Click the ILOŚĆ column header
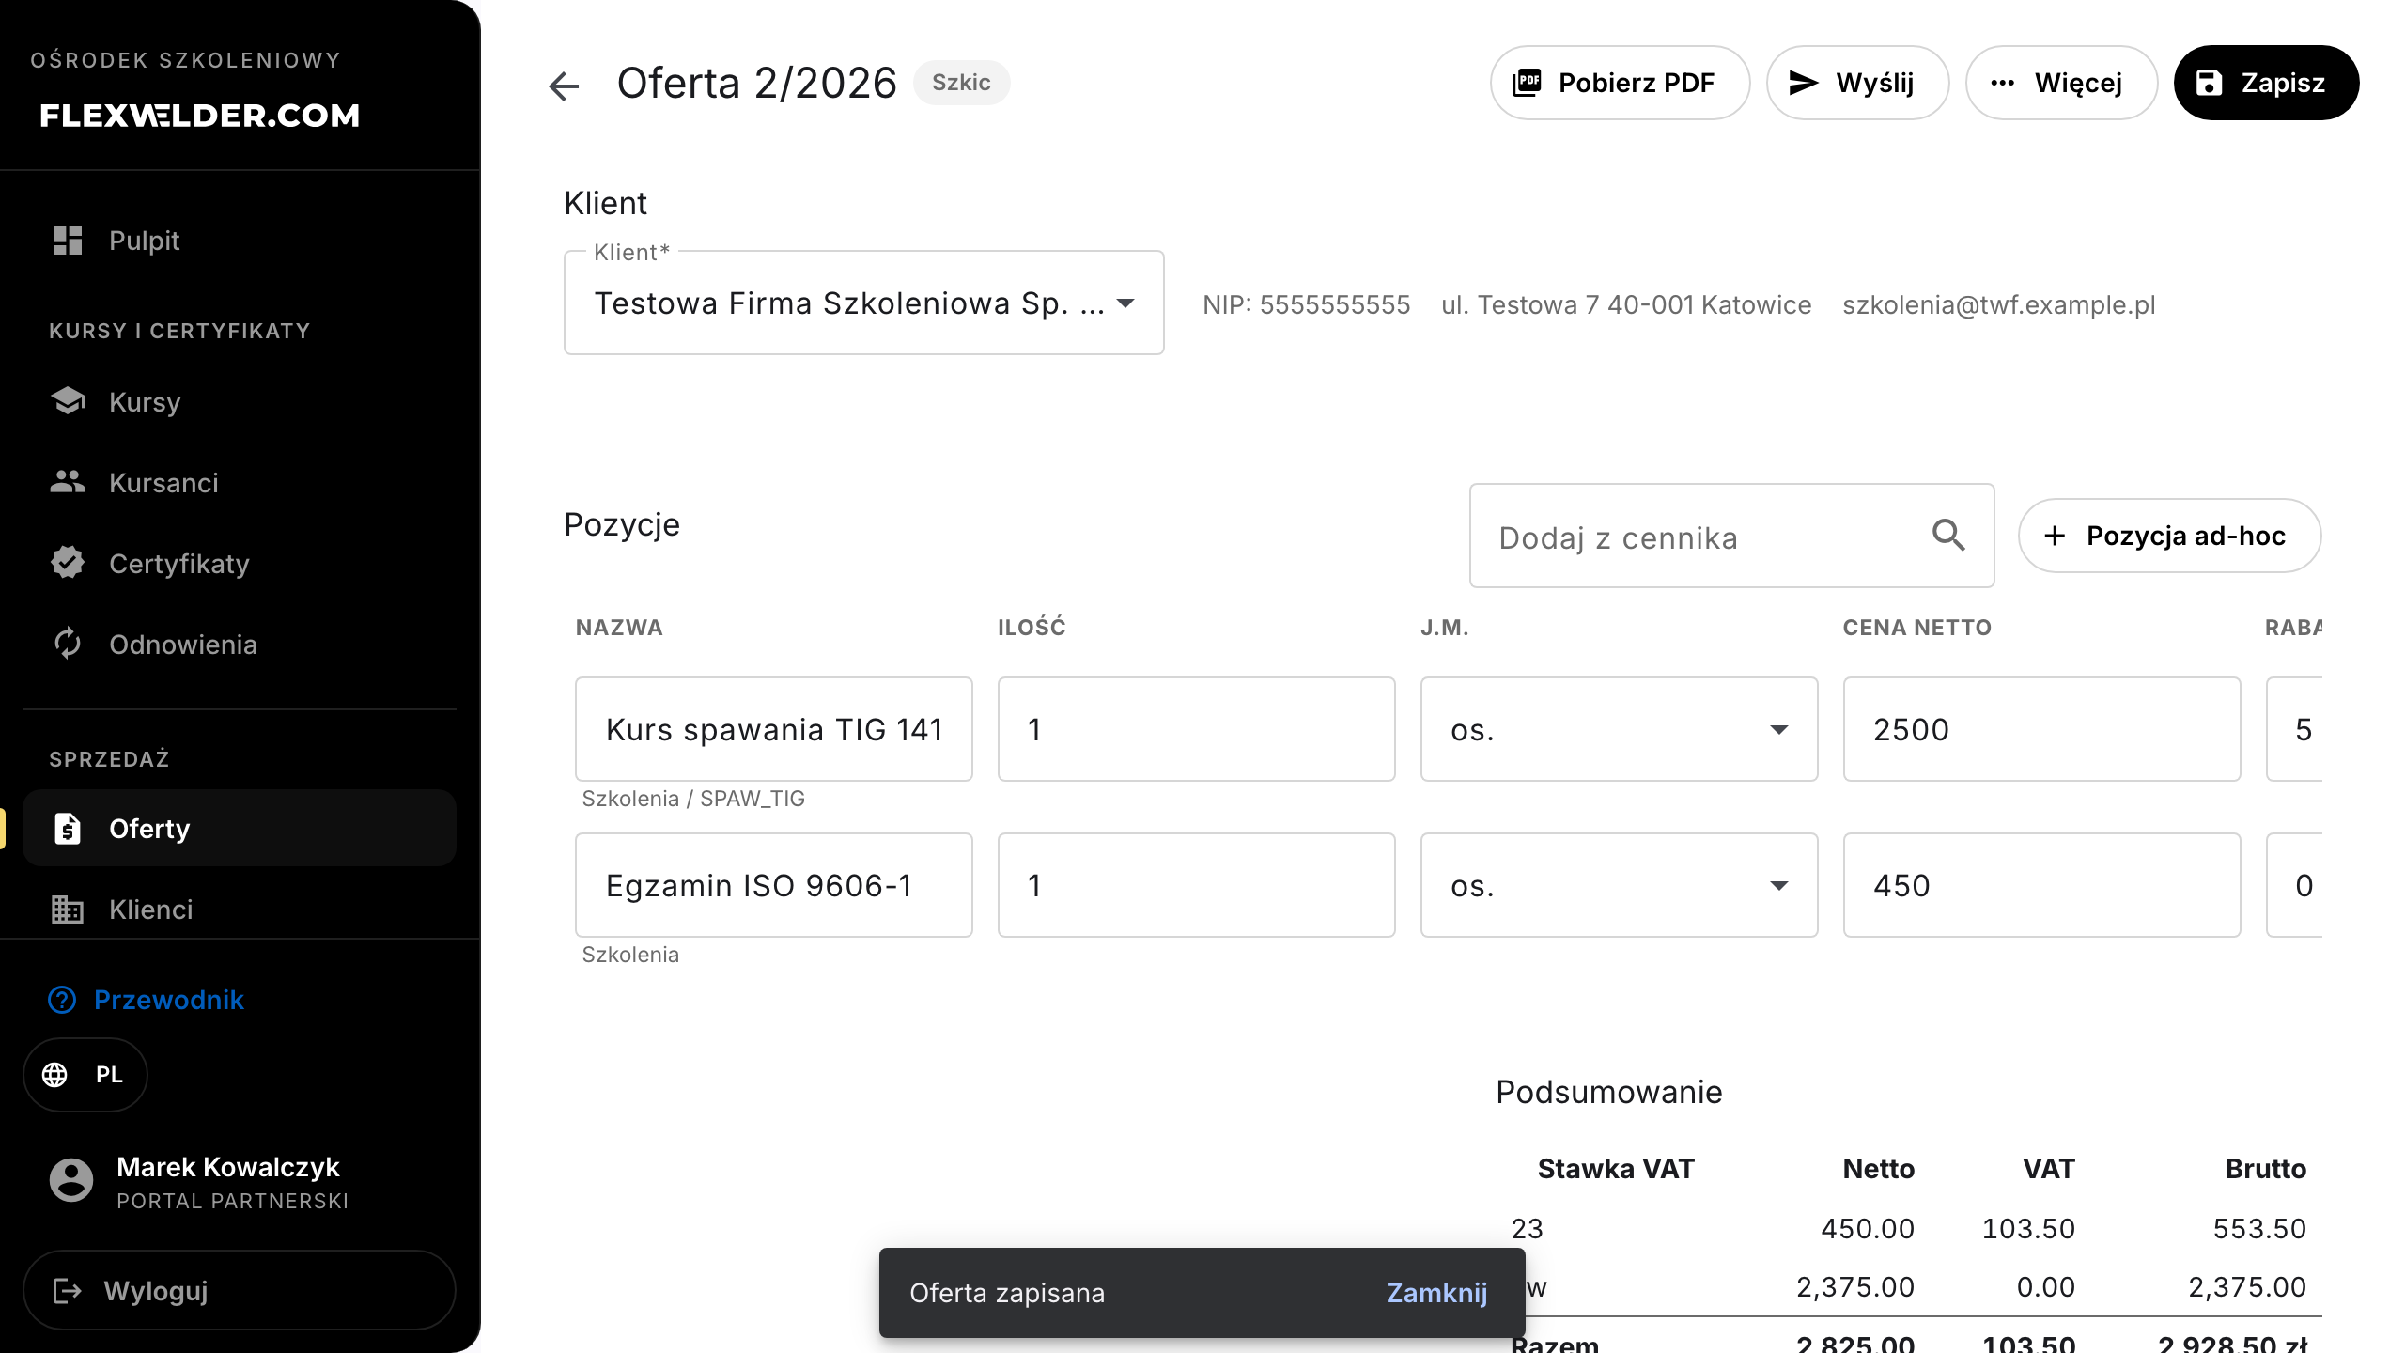 coord(1032,628)
